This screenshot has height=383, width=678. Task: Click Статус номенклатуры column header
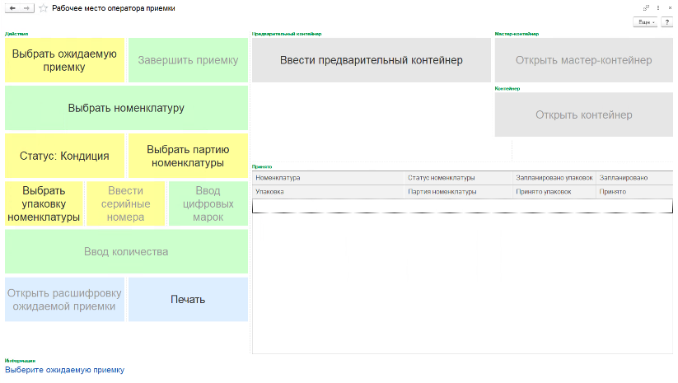458,178
